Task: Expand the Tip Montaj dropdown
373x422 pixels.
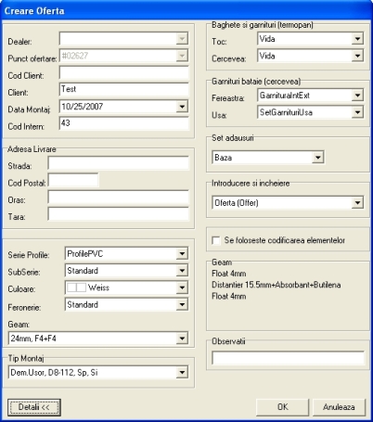Action: [182, 373]
